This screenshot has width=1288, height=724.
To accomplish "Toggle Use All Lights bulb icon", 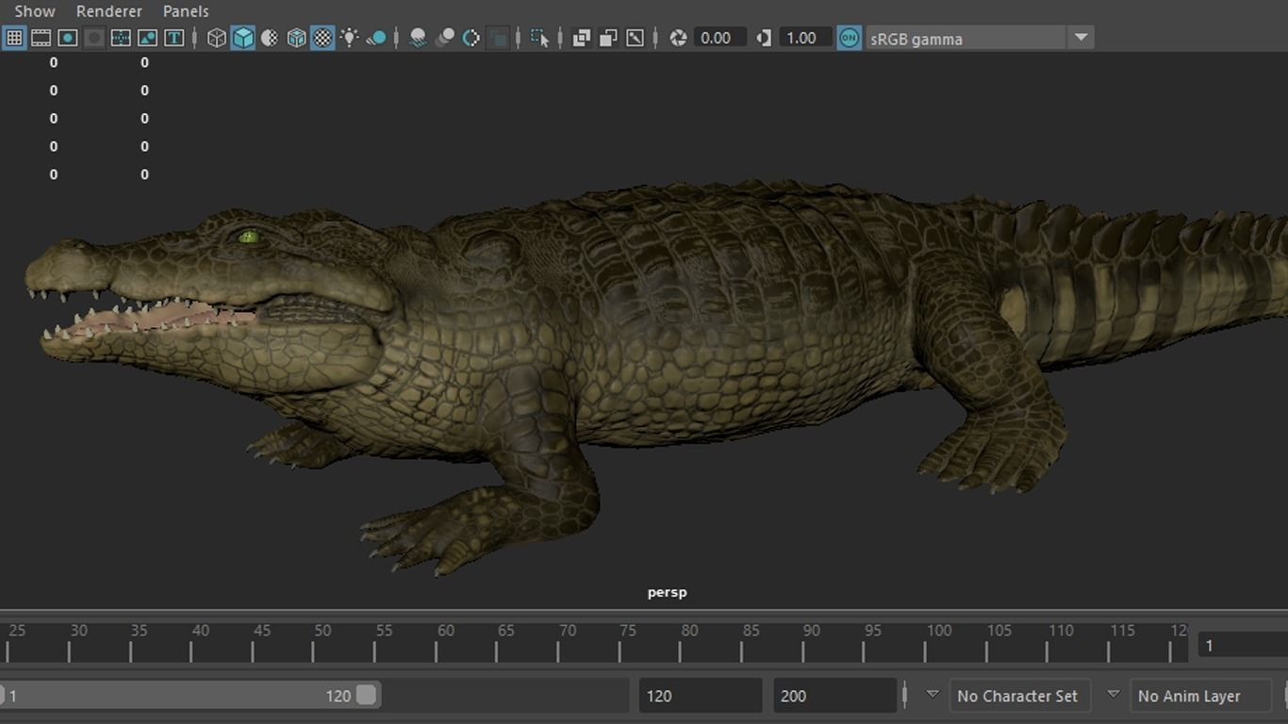I will [350, 38].
